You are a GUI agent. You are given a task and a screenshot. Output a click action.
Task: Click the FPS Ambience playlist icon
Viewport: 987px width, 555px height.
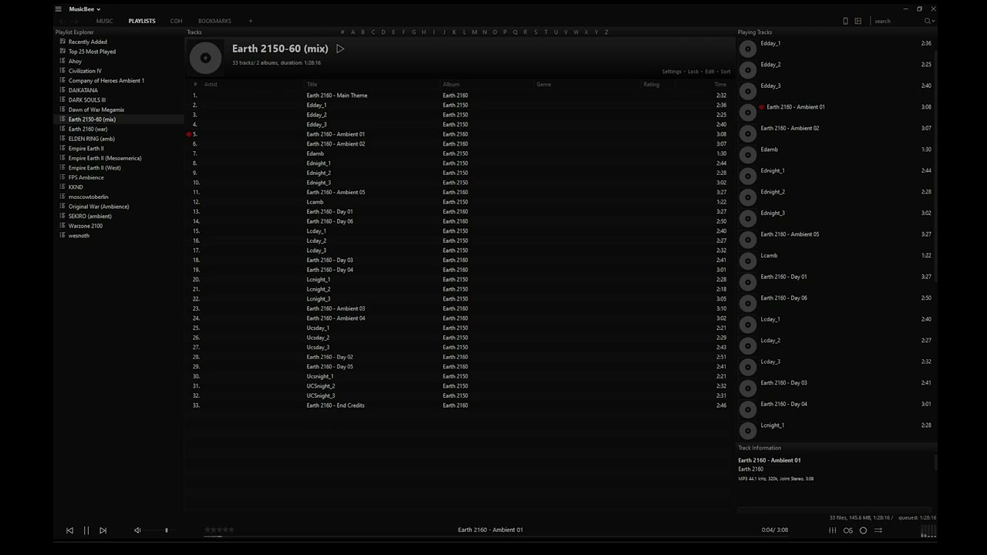[x=62, y=177]
